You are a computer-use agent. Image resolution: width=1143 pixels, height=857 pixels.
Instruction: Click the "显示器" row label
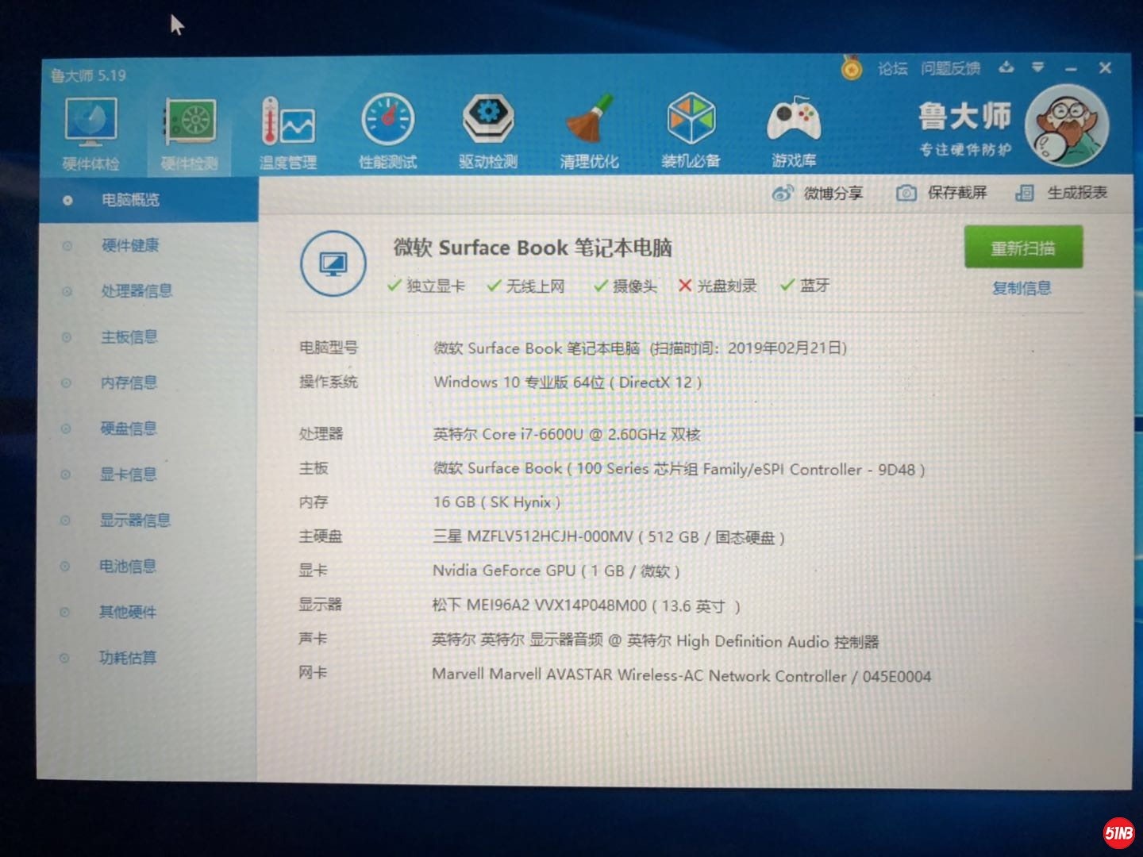(321, 604)
